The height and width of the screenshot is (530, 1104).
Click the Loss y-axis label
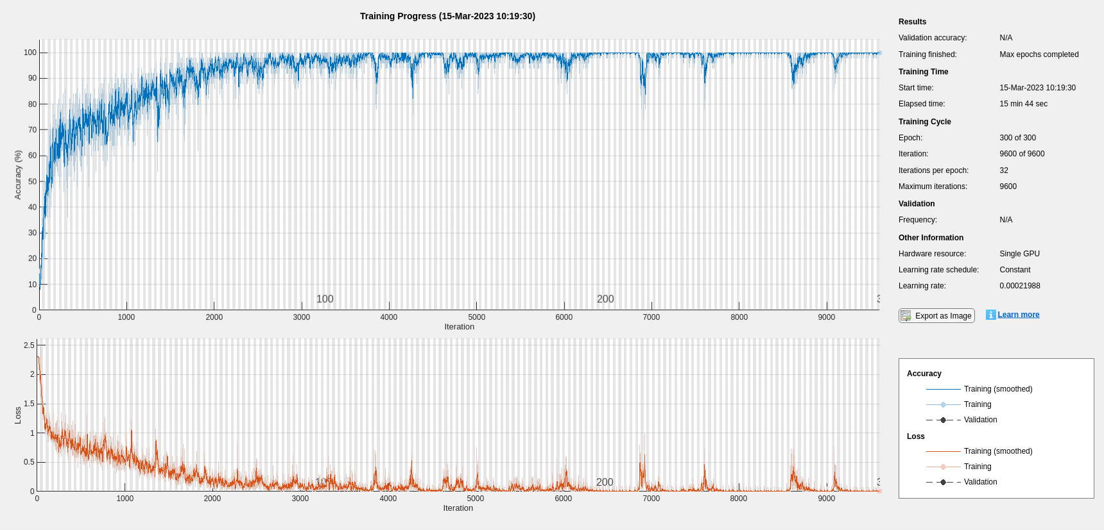point(18,415)
